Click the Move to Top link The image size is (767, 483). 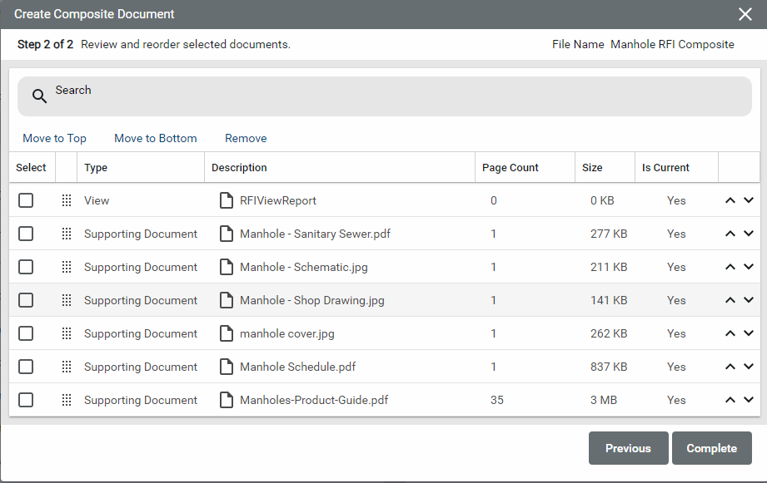pos(54,138)
